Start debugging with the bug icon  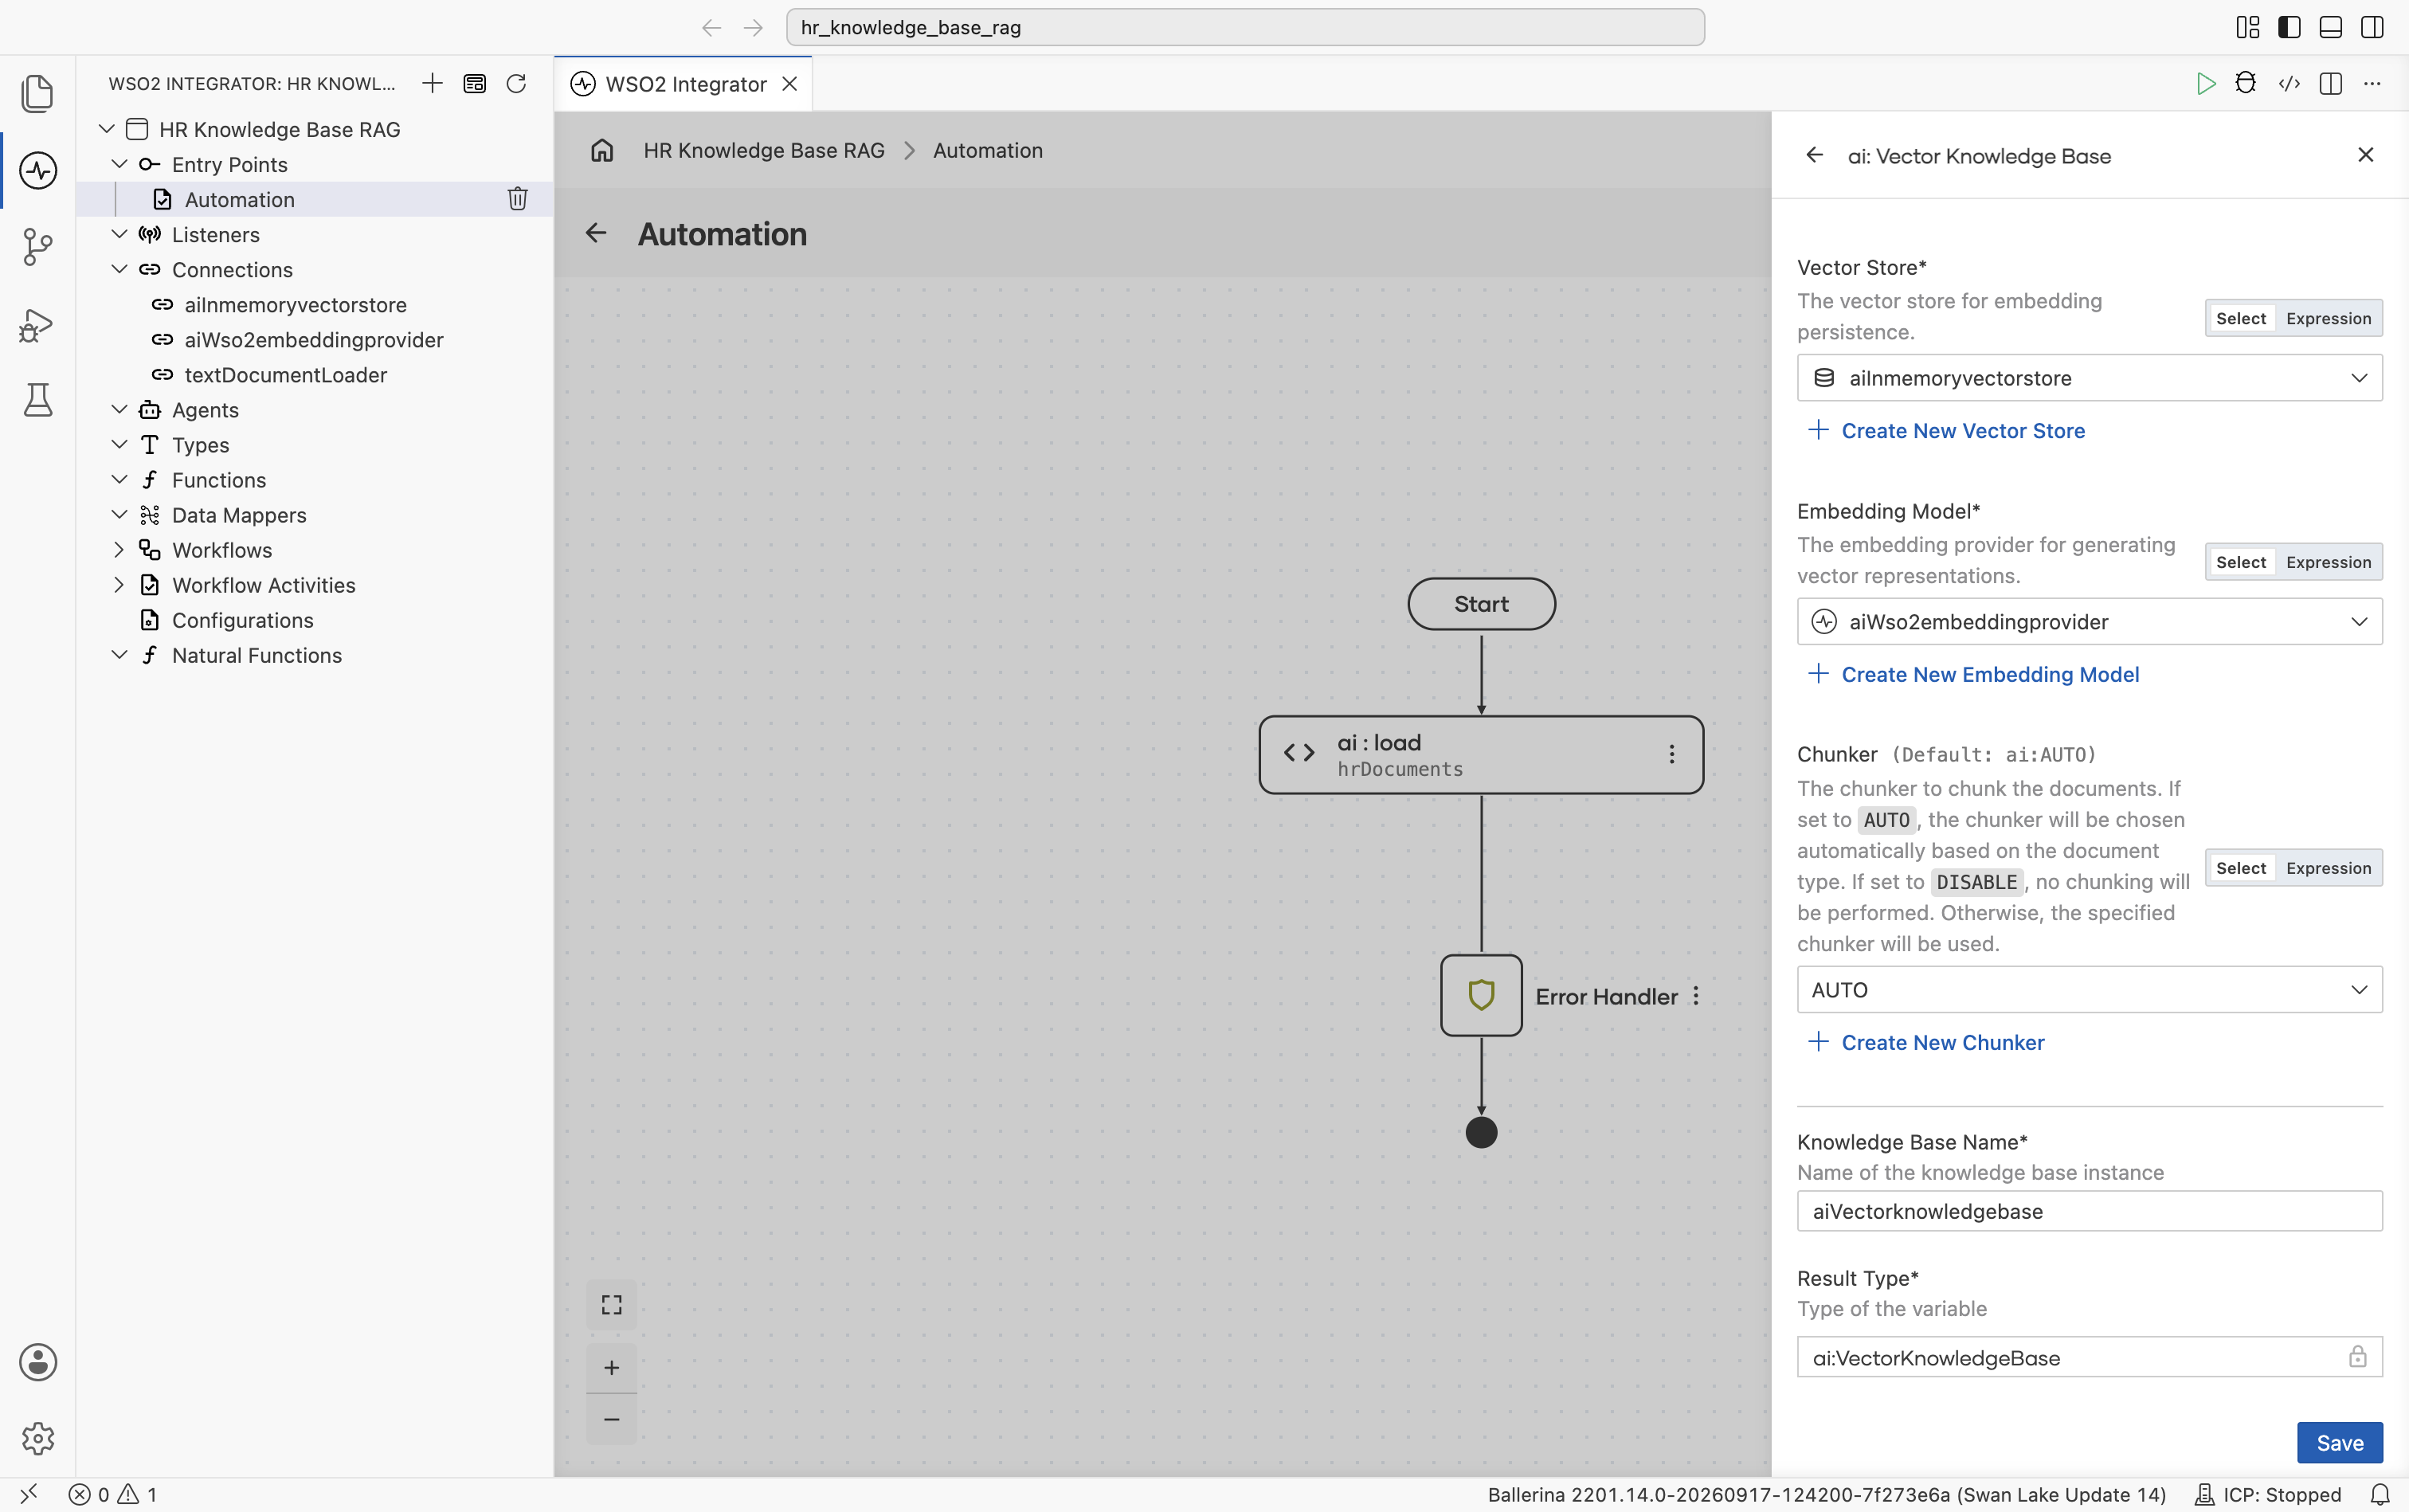tap(2246, 83)
